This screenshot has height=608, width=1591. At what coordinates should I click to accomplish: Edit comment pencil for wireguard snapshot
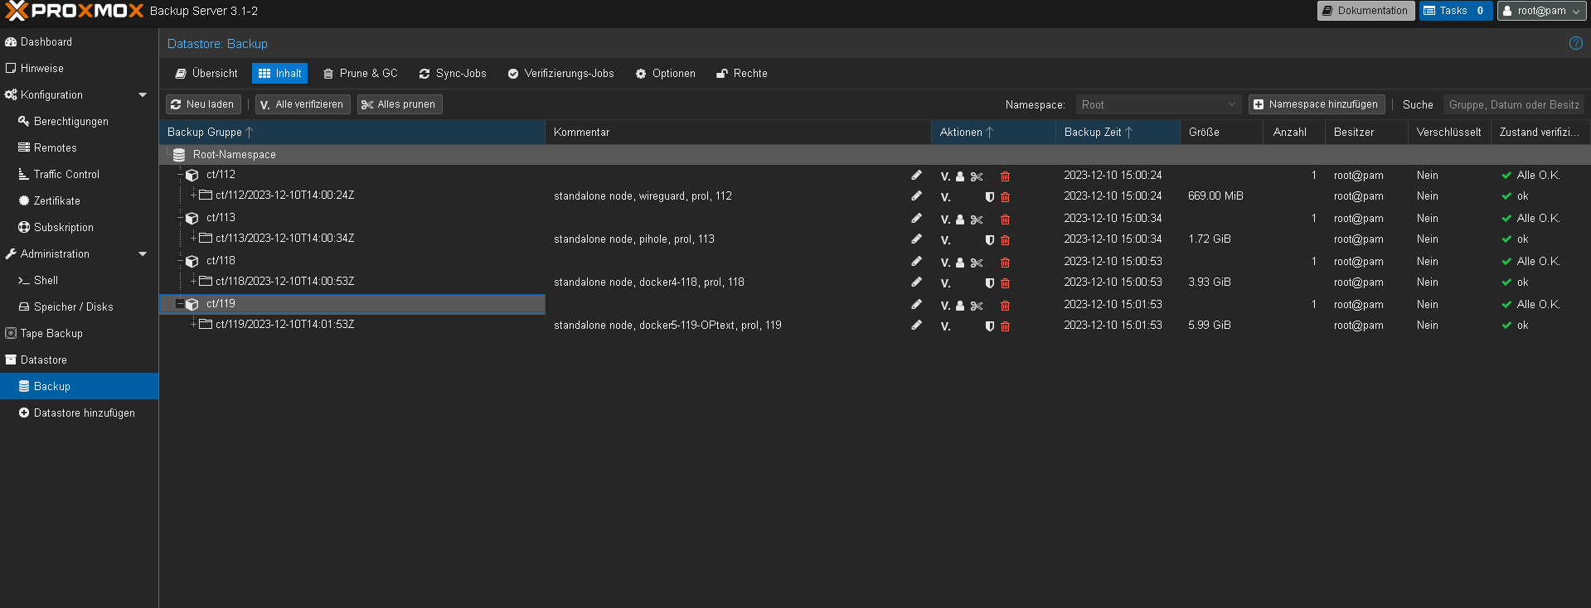point(916,196)
